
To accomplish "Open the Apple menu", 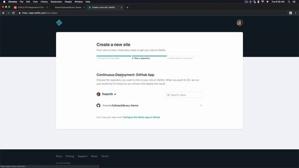I will click(x=4, y=2).
